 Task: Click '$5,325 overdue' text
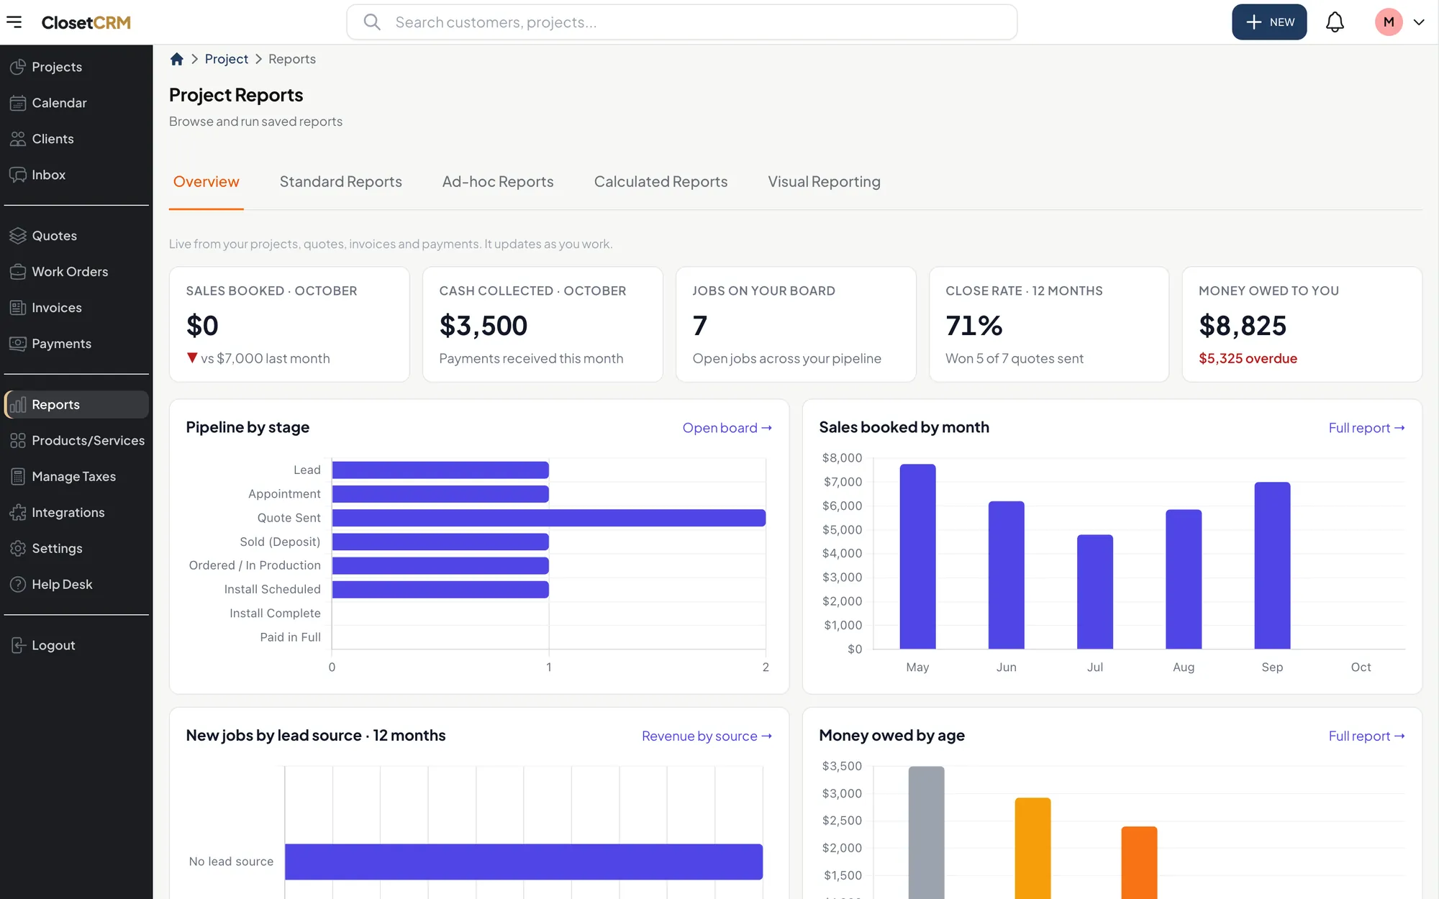[1248, 359]
